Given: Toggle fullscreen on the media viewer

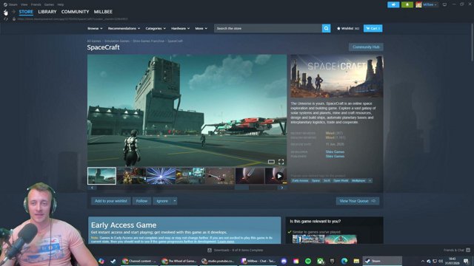Looking at the screenshot, I should pos(281,162).
